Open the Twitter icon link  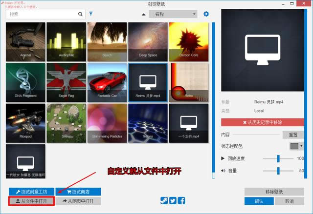pos(173,201)
